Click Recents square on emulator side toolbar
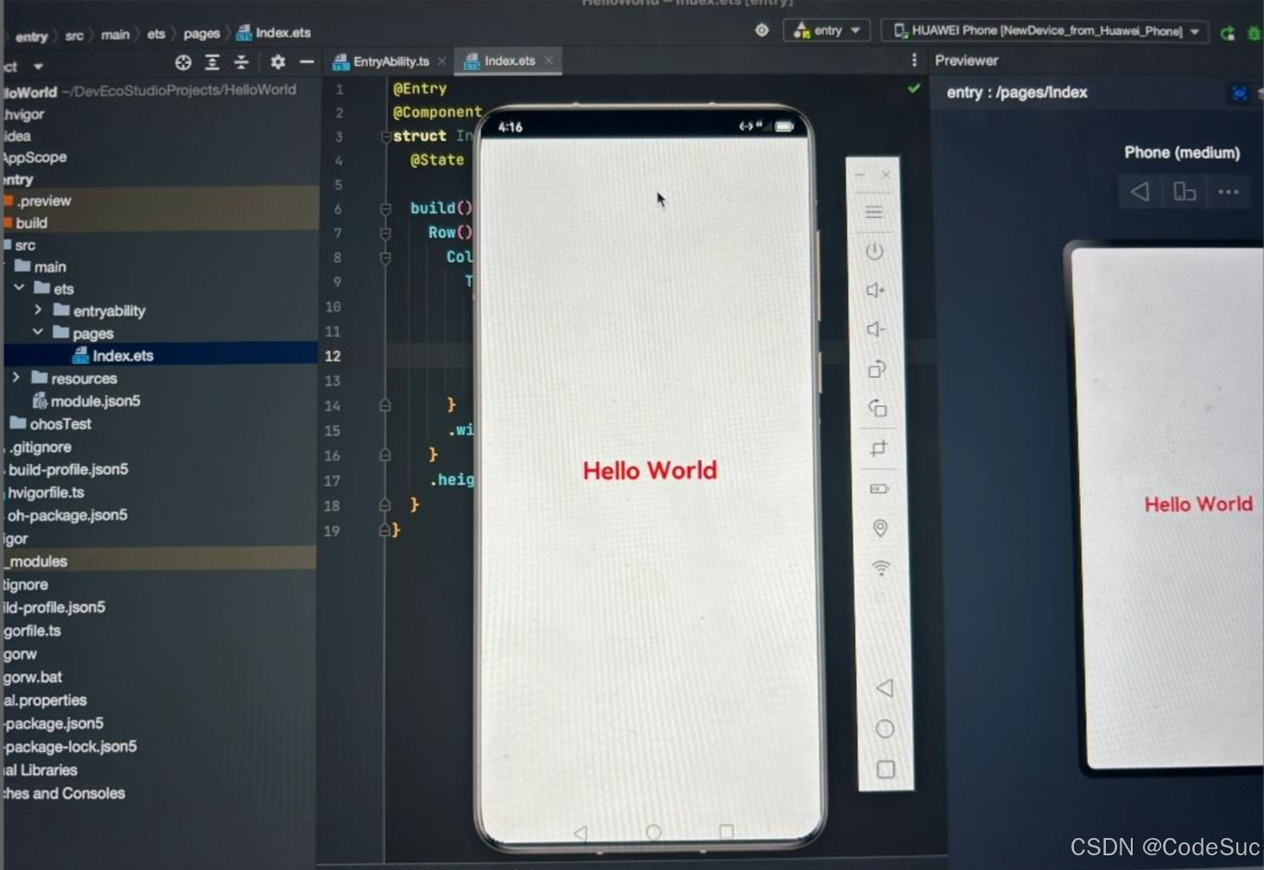 point(886,769)
